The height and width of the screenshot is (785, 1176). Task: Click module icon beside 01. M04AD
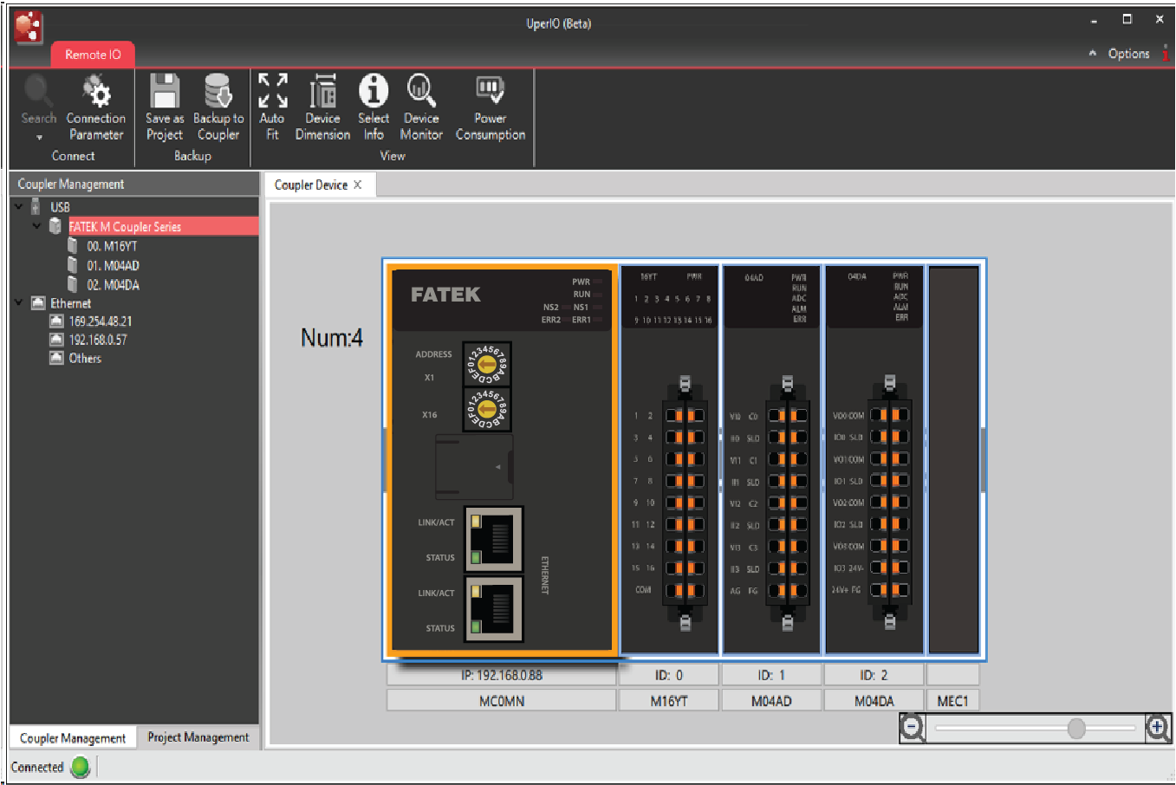coord(73,265)
